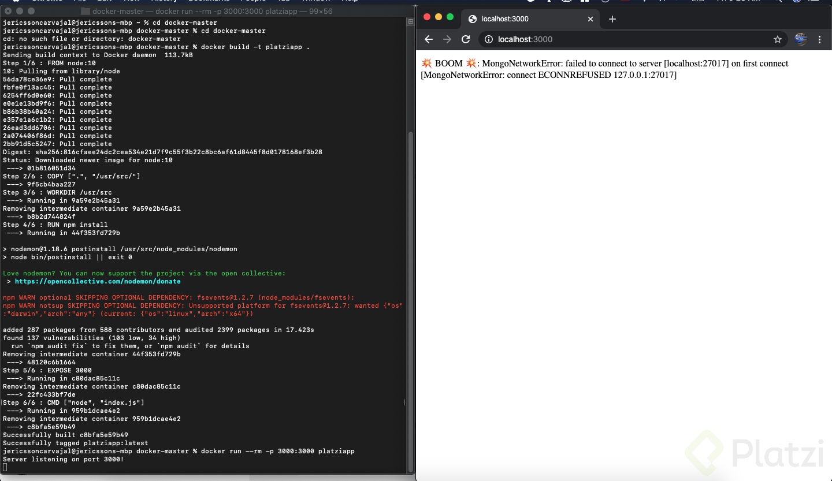
Task: Close the localhost:3000 tab
Action: 590,19
